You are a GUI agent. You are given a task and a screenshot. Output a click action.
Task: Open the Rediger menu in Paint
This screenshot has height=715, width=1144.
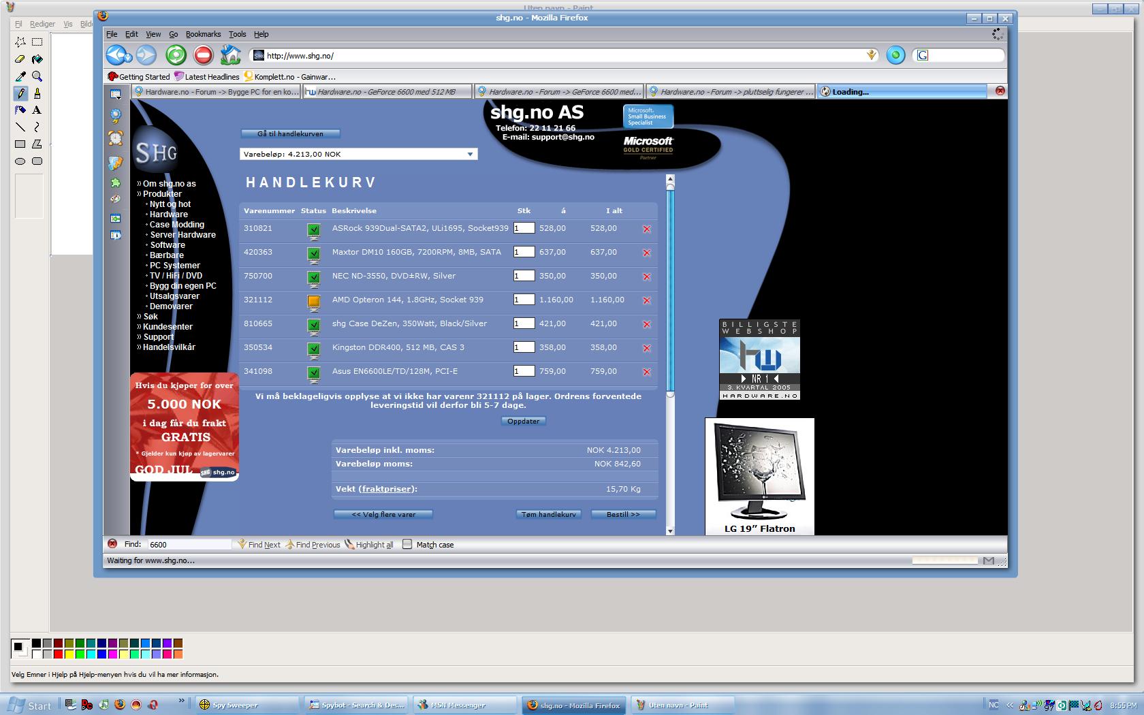click(x=42, y=24)
